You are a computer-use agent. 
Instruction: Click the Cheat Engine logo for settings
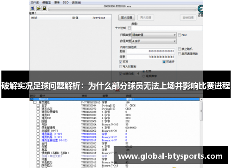[200, 9]
